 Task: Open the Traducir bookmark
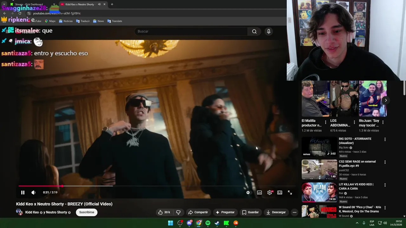point(83,21)
